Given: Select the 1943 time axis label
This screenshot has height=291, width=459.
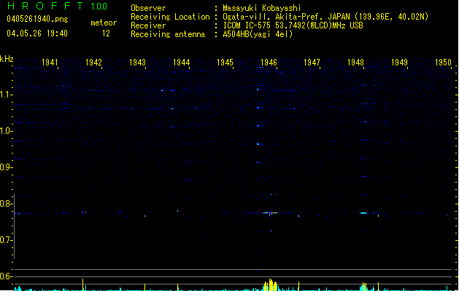Looking at the screenshot, I should pyautogui.click(x=137, y=63).
